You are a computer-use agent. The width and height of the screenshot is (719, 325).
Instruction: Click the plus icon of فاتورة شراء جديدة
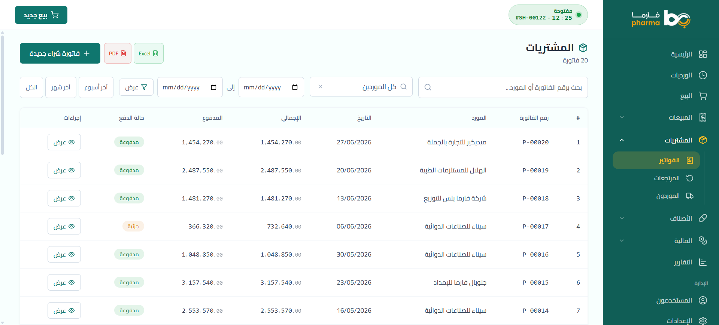(x=87, y=53)
